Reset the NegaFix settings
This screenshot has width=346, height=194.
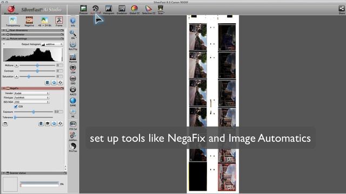(x=60, y=123)
